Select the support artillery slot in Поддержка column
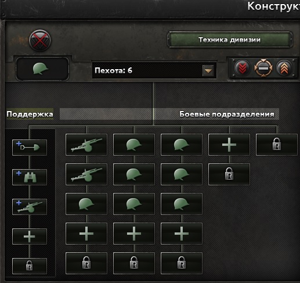Viewport: 300px width, 283px height. [30, 207]
